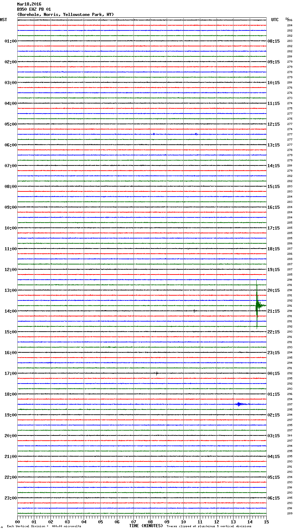Select the 10:00 MST time label
294x531 pixels.
pyautogui.click(x=11, y=228)
